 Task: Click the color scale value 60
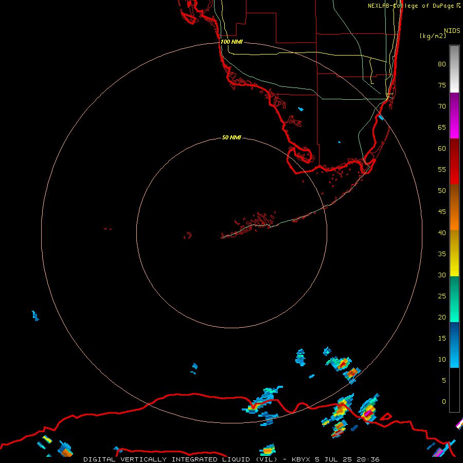(x=442, y=149)
